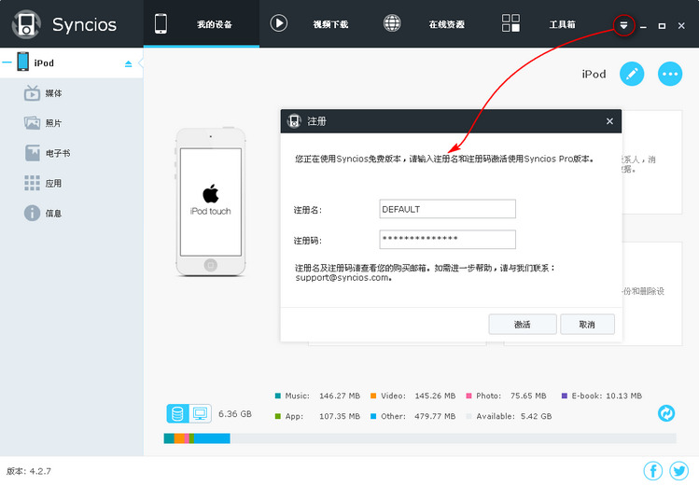
Task: Open Twitter link icon
Action: point(679,471)
